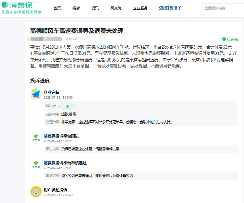Click 消费保 avatar beside 消费保投诉平台审核通过

coord(36,165)
